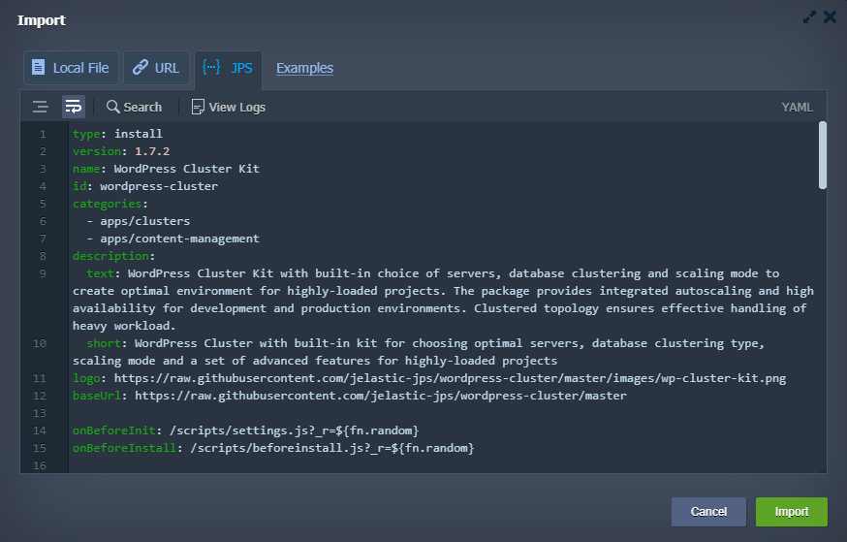Close the Import dialog with X
Viewport: 847px width, 542px height.
point(831,17)
